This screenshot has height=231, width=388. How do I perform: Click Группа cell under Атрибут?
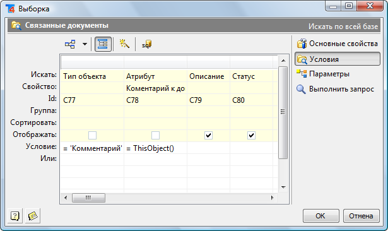tap(155, 112)
